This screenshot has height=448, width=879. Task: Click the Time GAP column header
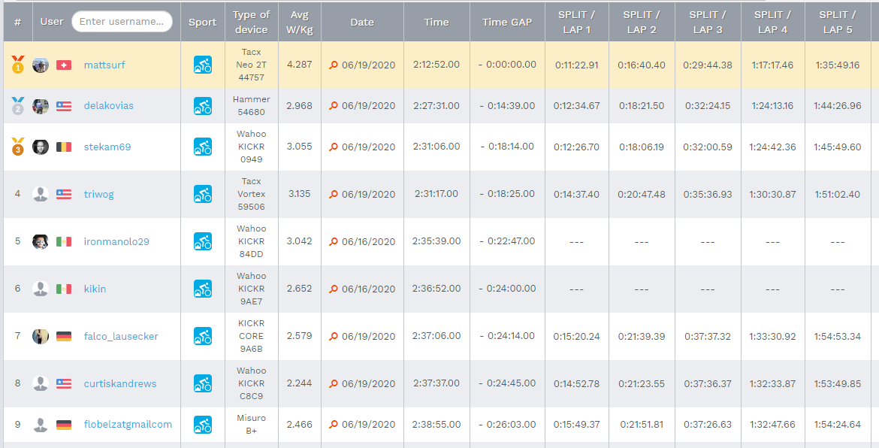click(x=507, y=22)
